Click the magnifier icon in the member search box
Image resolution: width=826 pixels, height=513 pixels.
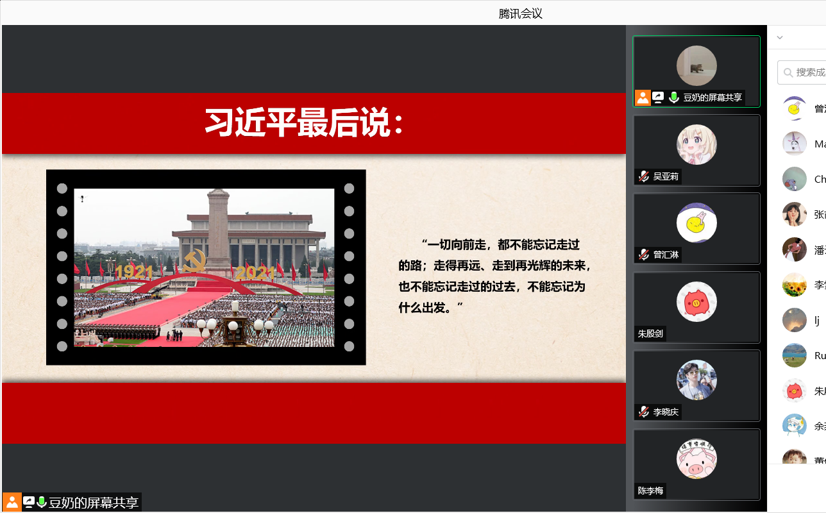coord(788,72)
